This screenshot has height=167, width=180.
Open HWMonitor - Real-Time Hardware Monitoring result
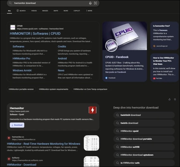(44, 144)
